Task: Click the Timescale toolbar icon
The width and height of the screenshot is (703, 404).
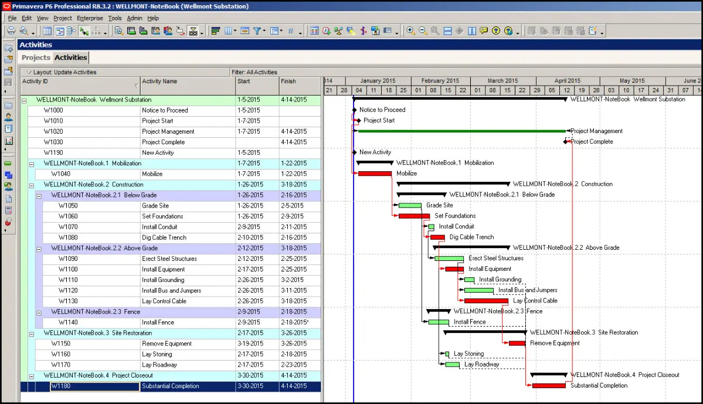Action: point(245,31)
